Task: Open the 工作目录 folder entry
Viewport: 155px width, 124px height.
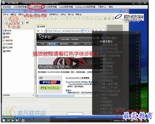Action: coord(8,44)
